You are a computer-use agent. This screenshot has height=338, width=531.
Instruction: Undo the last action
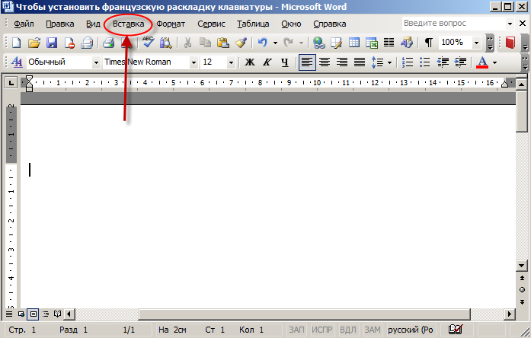[x=262, y=43]
